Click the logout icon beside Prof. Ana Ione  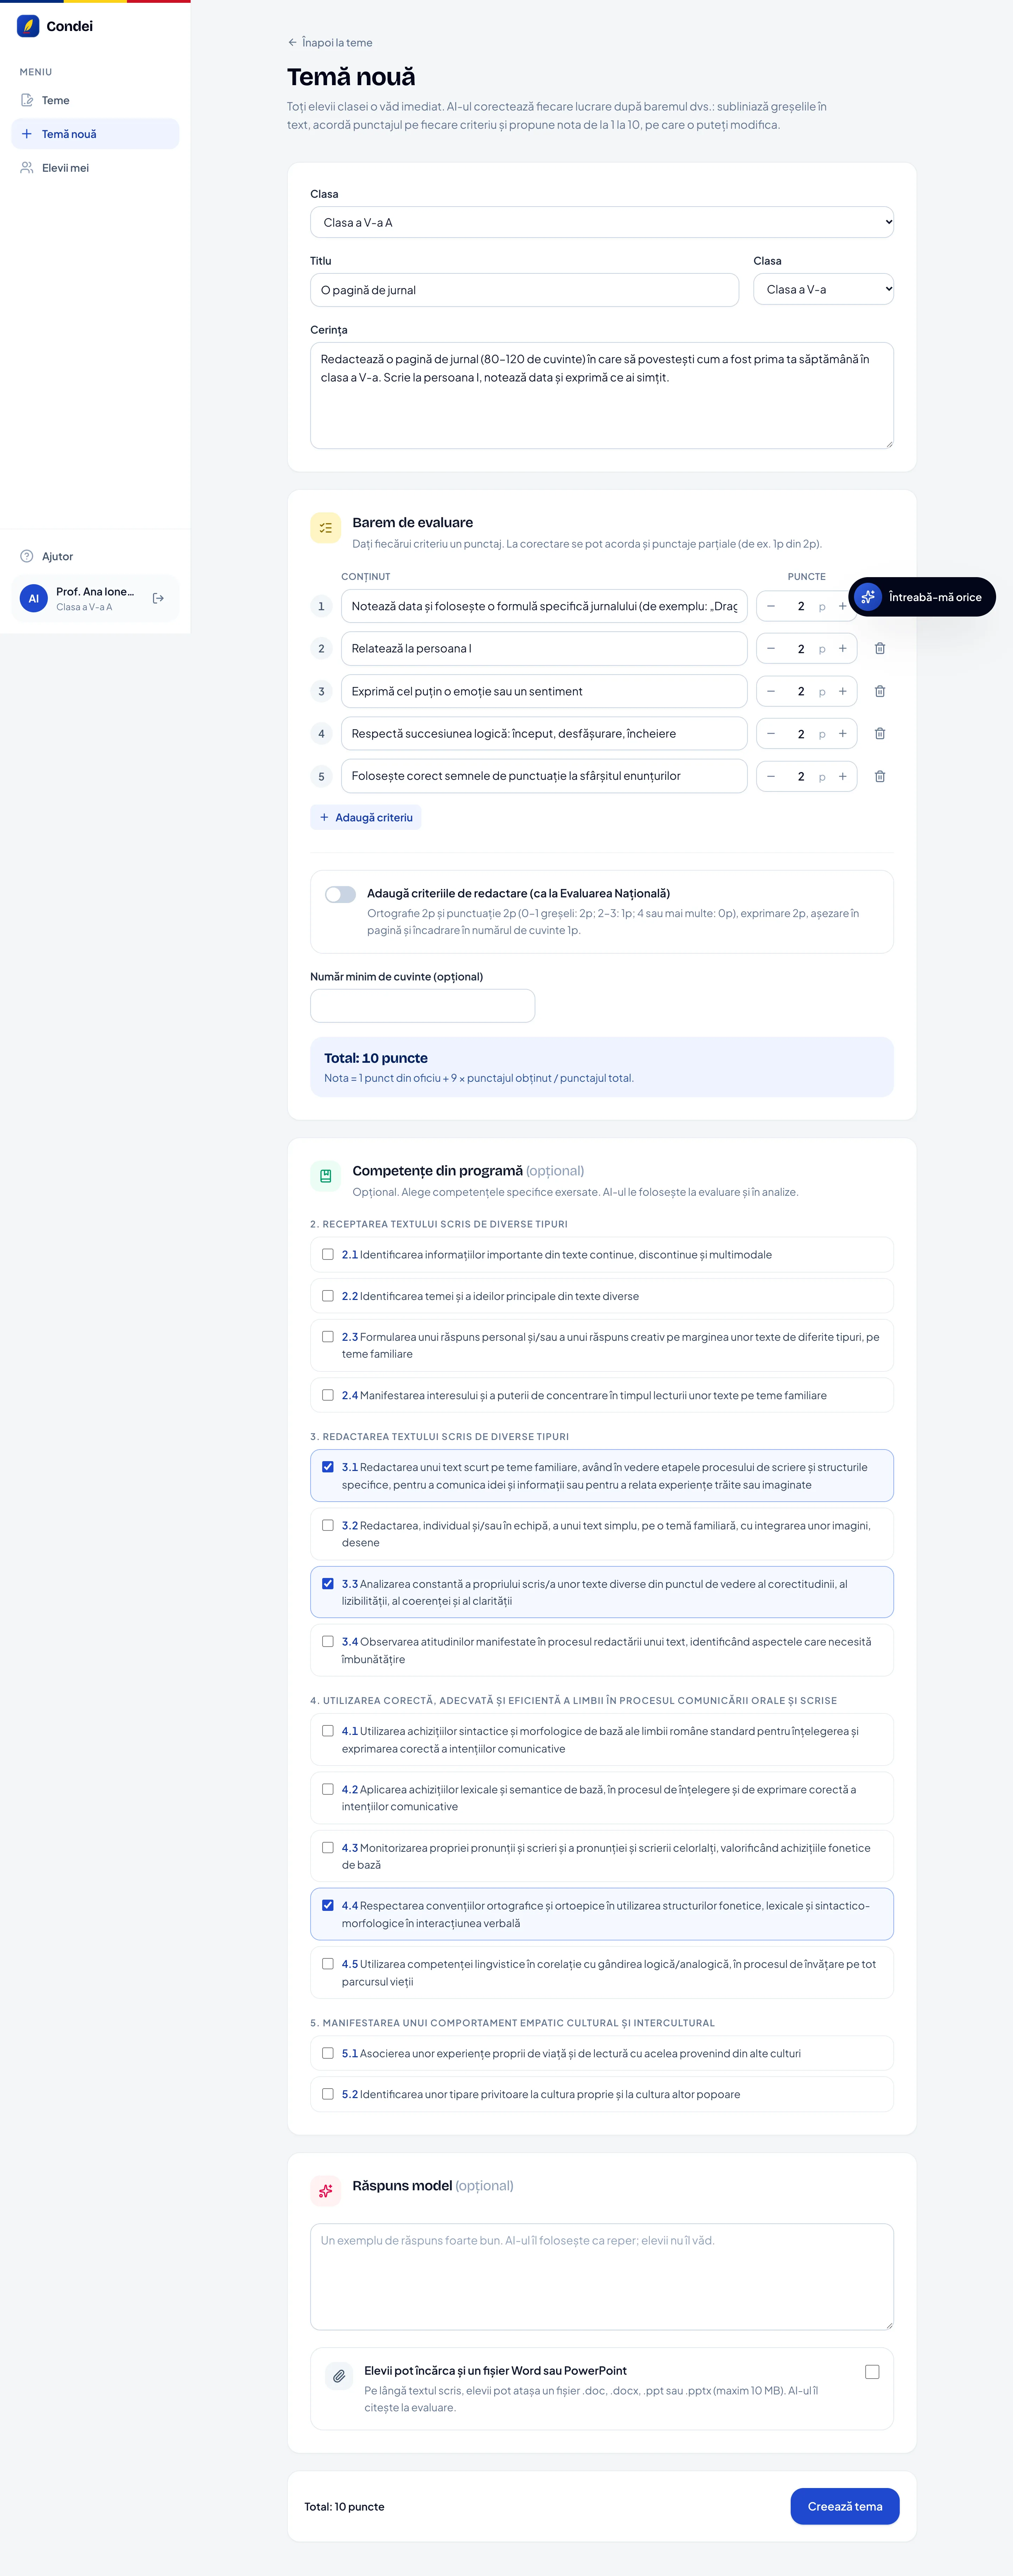click(158, 598)
